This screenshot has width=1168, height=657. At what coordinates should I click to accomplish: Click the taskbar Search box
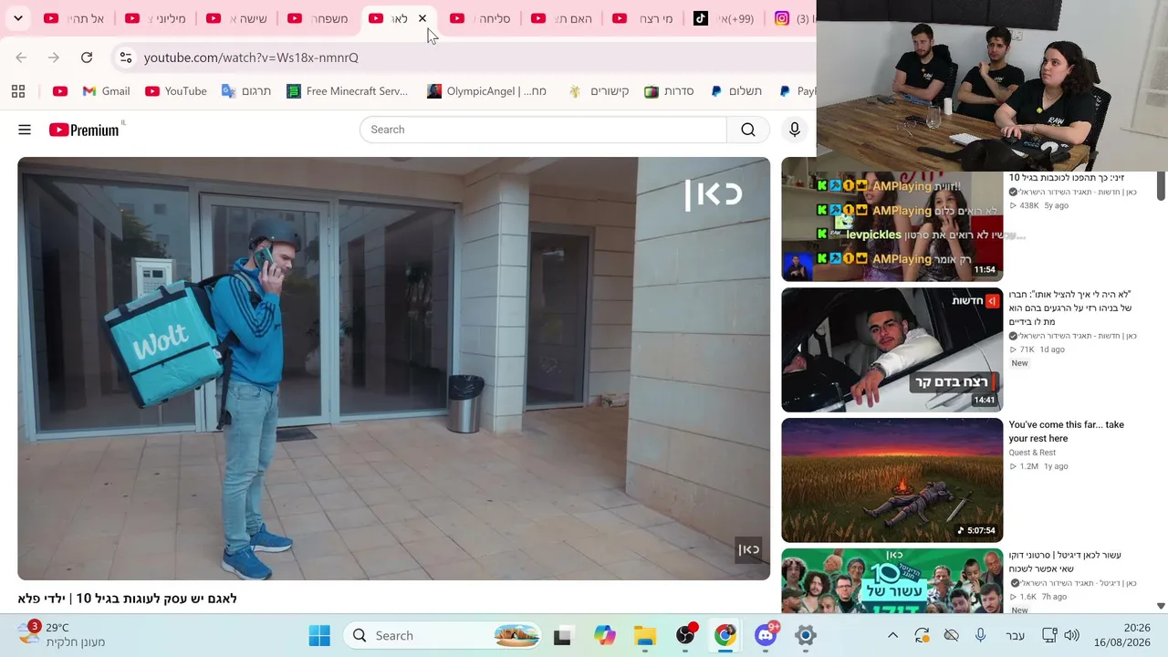[443, 636]
